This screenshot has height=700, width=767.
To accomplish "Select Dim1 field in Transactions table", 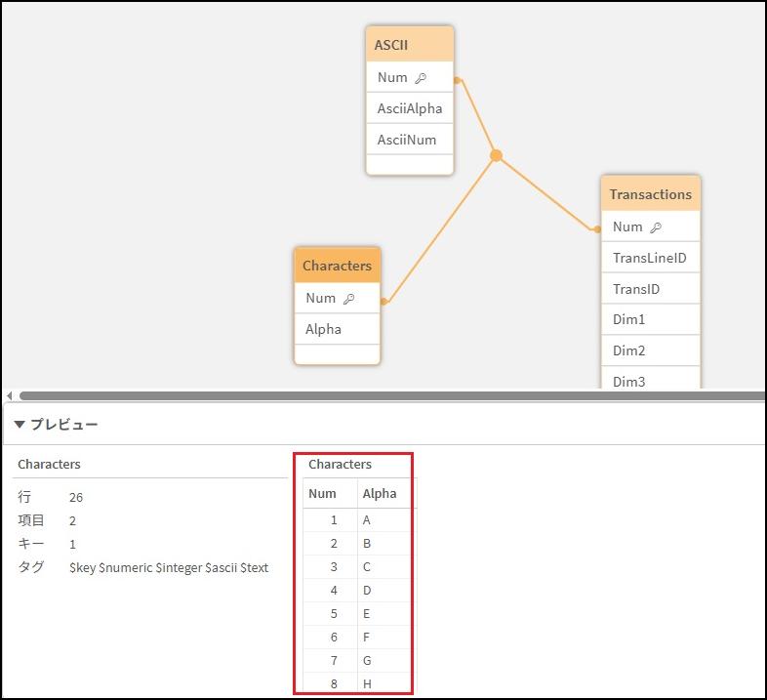I will [x=629, y=319].
